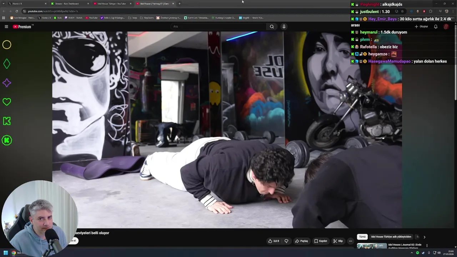457x257 pixels.
Task: Open TEASY - Twitch bookmark
Action: pyautogui.click(x=74, y=17)
